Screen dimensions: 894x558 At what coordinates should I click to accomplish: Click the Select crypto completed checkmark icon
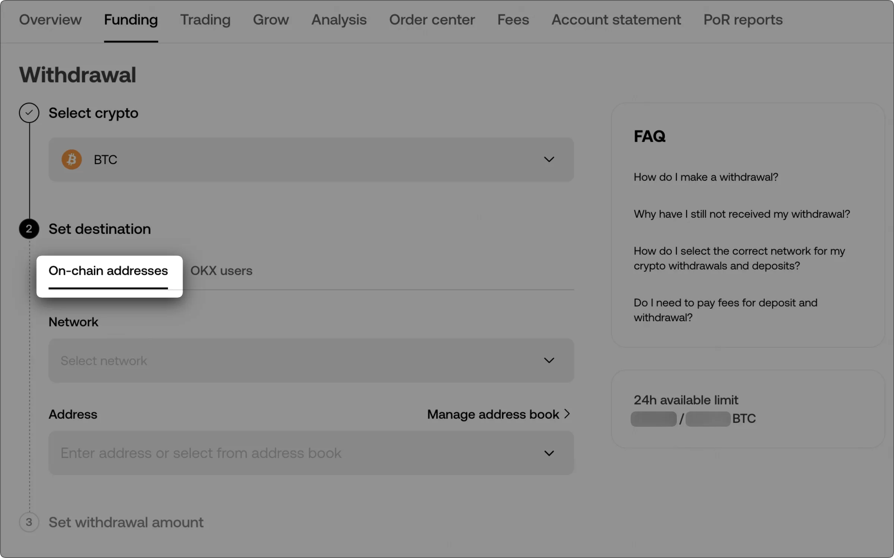pyautogui.click(x=29, y=113)
